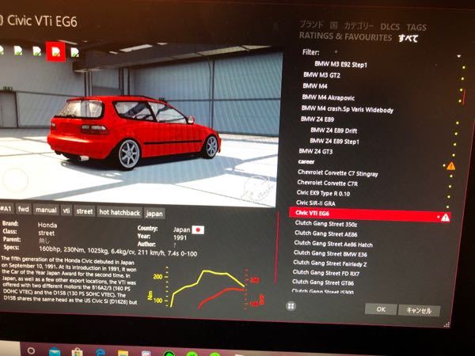
Task: Click the hot hatchback tag
Action: pos(120,213)
